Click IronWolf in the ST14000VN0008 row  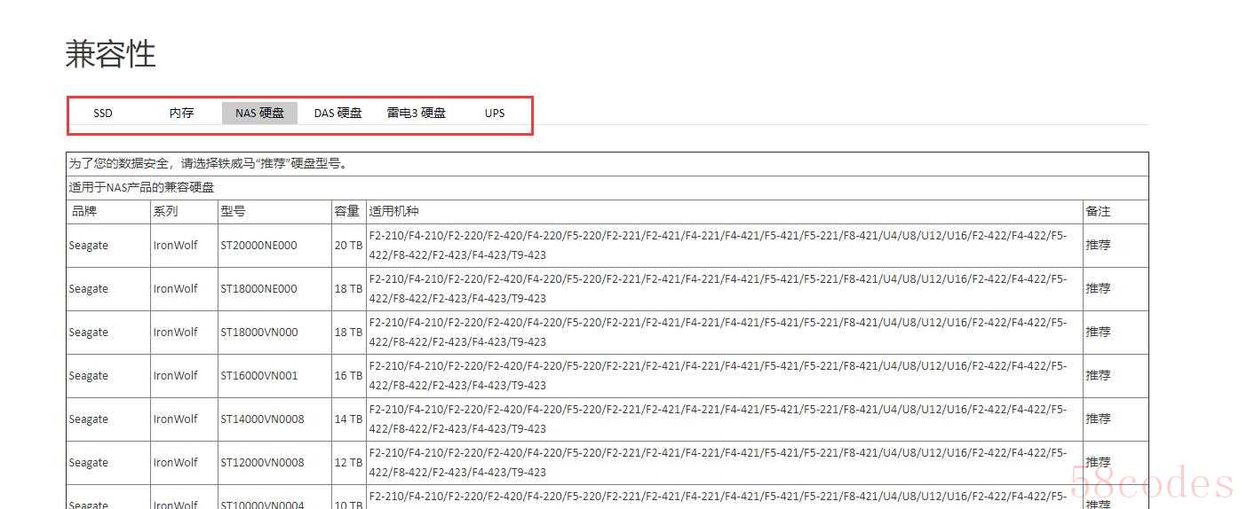[x=175, y=419]
